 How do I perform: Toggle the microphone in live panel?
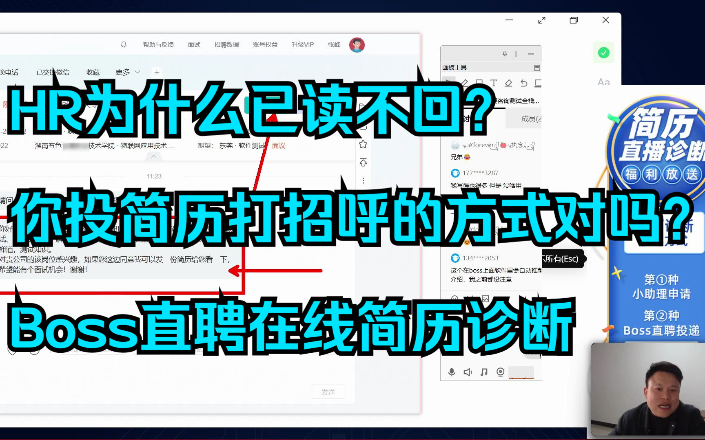(x=452, y=372)
